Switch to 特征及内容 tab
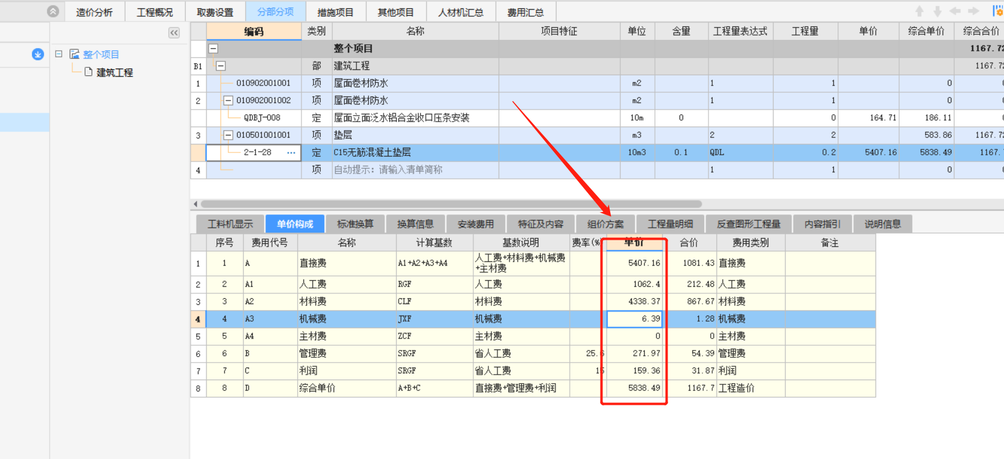 pyautogui.click(x=541, y=224)
